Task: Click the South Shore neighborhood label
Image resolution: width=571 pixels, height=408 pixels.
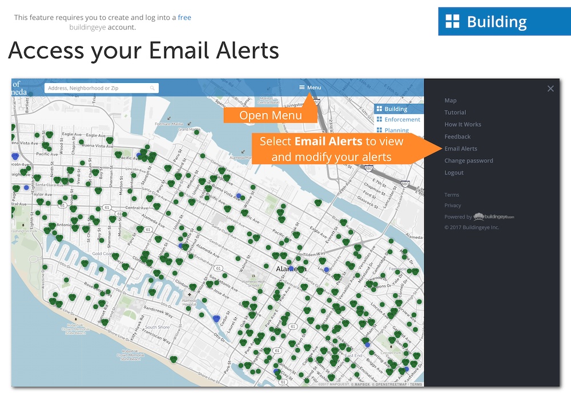Action: point(158,327)
